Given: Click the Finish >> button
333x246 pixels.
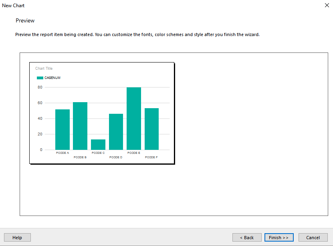Looking at the screenshot, I should click(279, 238).
